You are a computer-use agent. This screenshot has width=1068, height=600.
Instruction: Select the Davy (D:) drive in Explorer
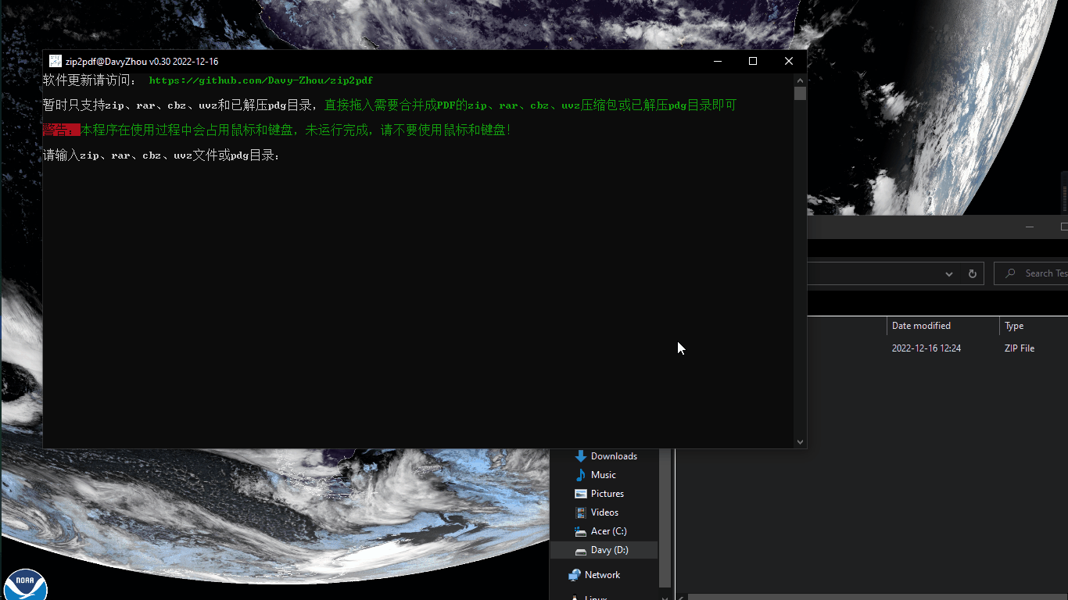[604, 550]
